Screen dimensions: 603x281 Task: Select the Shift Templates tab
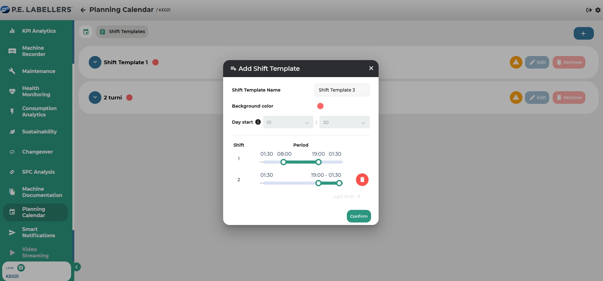point(122,32)
